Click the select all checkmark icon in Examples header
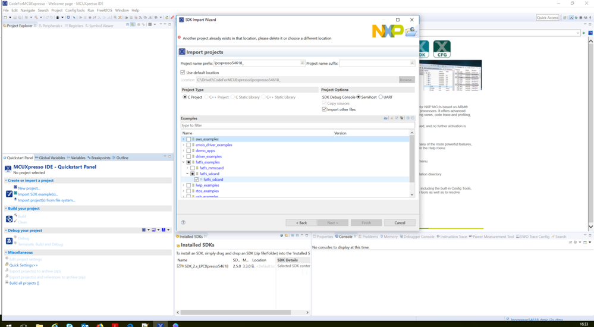 point(397,118)
